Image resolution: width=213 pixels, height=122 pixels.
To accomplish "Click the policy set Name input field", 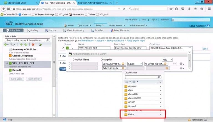I will (94, 48).
